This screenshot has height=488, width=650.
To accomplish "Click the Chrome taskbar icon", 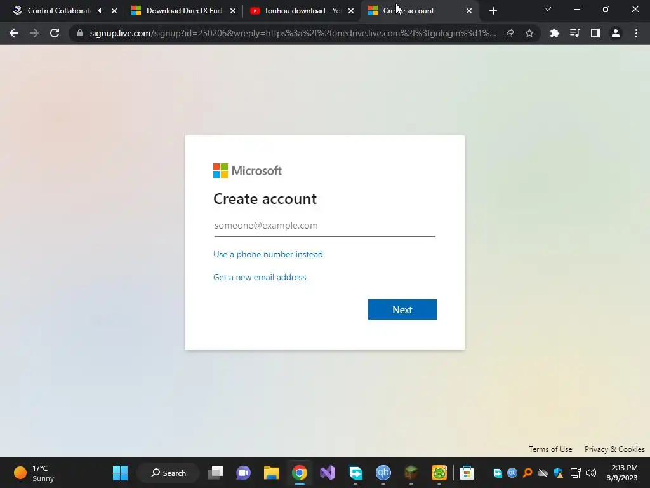I will (x=300, y=473).
